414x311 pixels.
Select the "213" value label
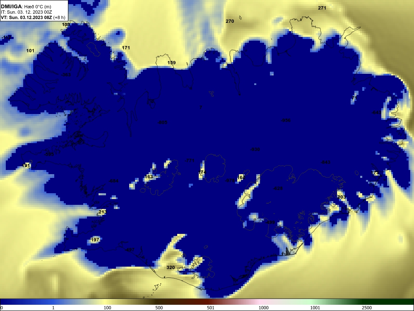(103, 212)
